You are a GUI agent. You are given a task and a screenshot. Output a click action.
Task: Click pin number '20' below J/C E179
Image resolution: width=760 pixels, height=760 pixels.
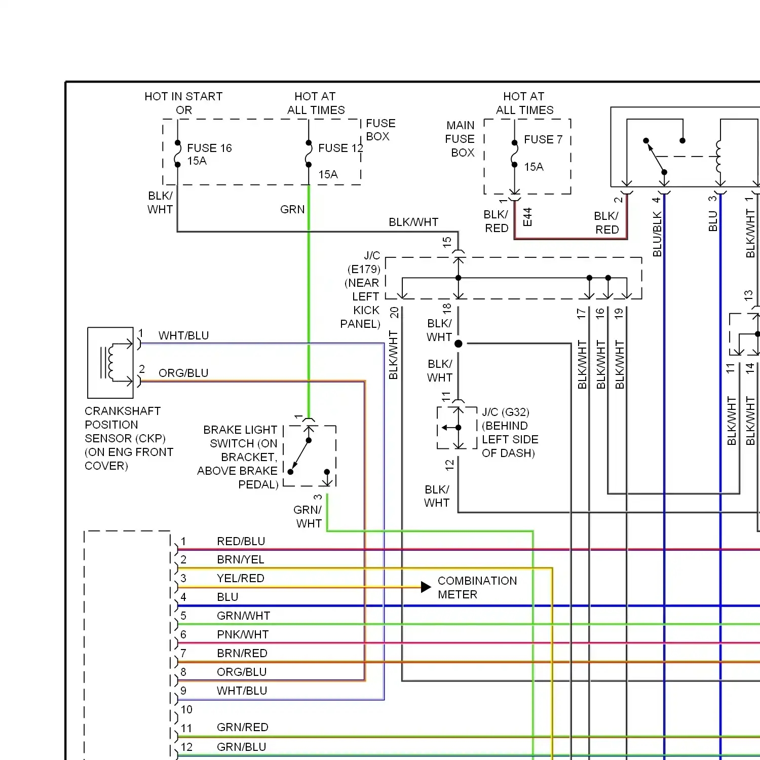click(x=394, y=313)
